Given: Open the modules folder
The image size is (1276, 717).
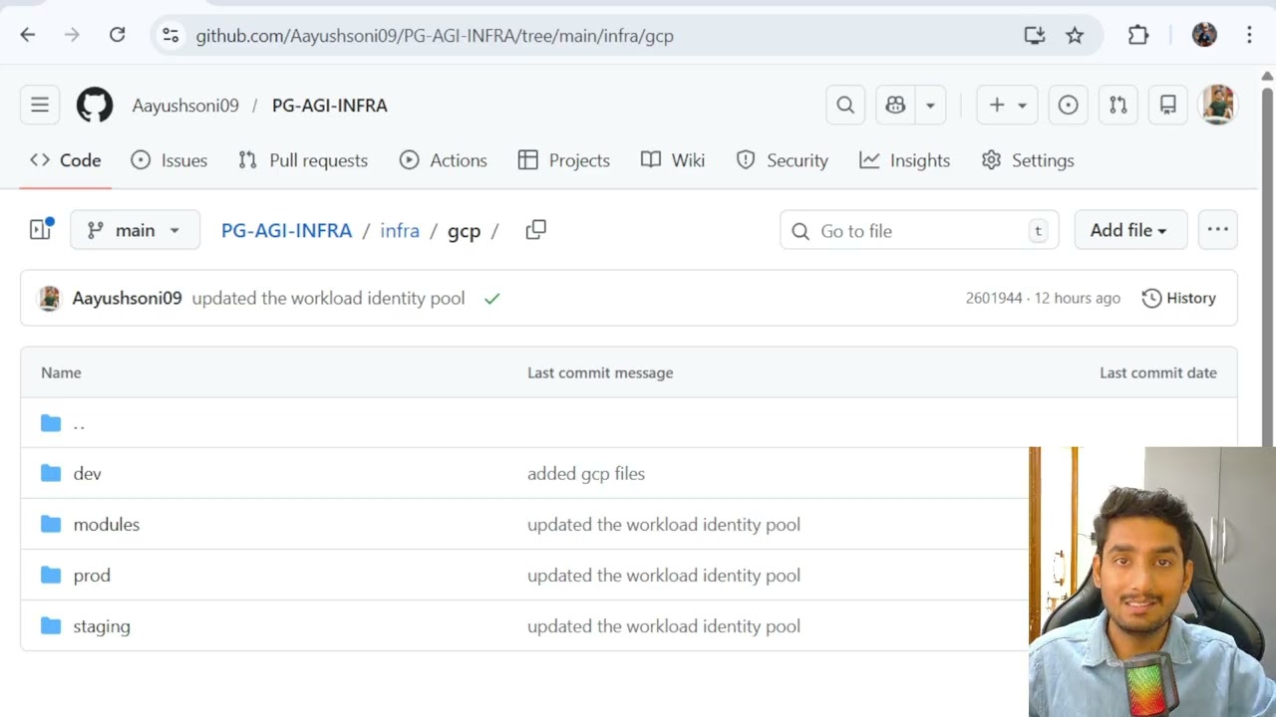Looking at the screenshot, I should coord(106,524).
